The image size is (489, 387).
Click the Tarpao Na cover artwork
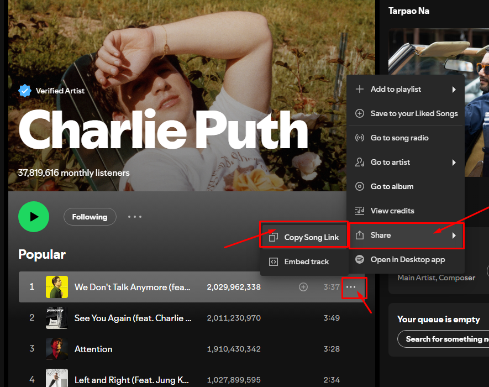point(439,103)
